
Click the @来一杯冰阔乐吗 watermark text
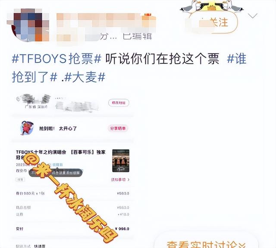point(70,197)
